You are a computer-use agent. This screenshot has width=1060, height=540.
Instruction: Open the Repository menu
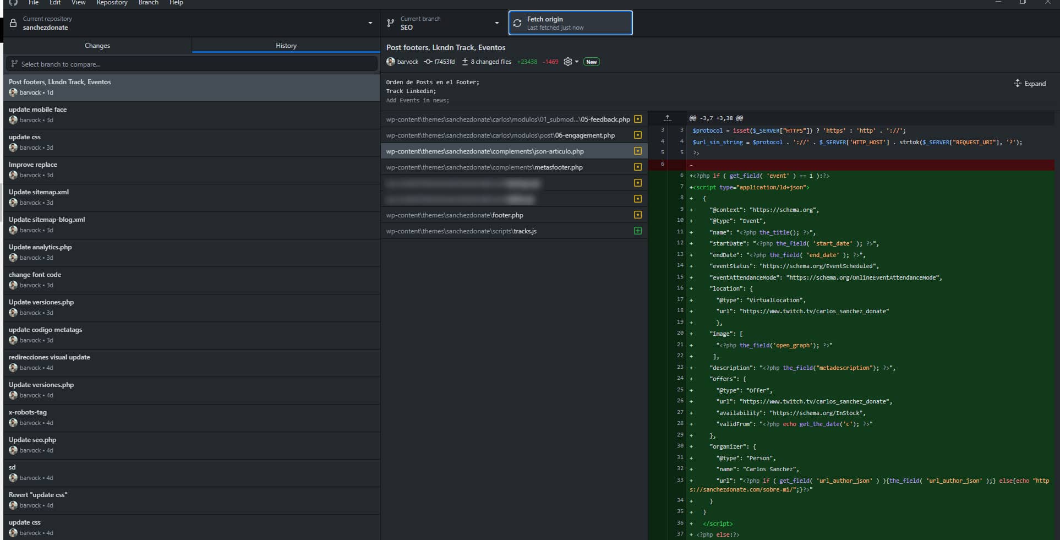click(x=112, y=3)
